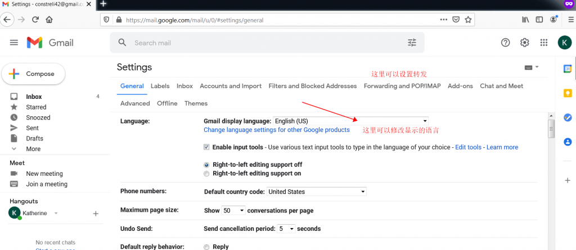Open Accounts and Import tab

point(231,86)
